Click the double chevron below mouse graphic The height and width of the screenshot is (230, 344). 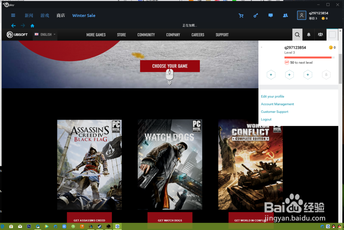pyautogui.click(x=170, y=83)
